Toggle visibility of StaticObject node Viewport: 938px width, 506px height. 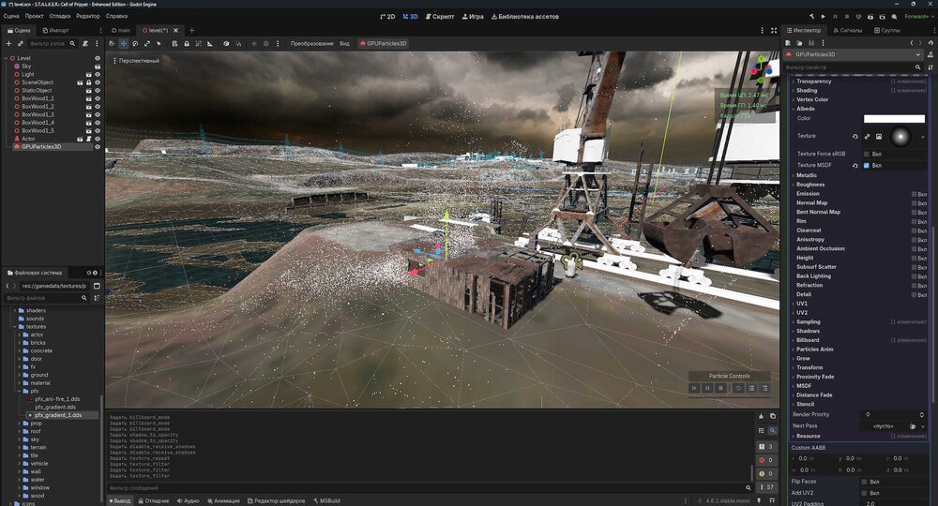(98, 91)
